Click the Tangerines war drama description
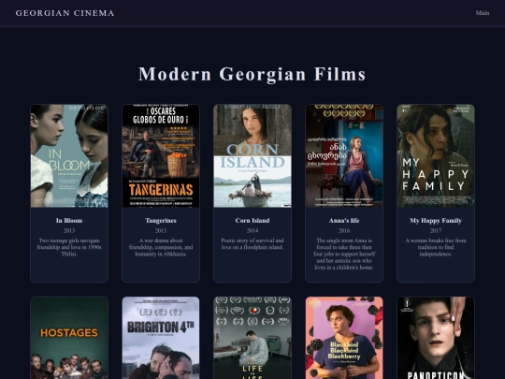Screen dimensions: 505x379 point(161,247)
